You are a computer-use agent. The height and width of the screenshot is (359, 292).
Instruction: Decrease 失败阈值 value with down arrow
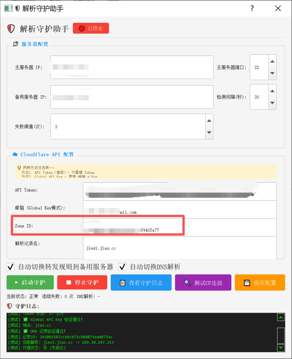(x=209, y=133)
